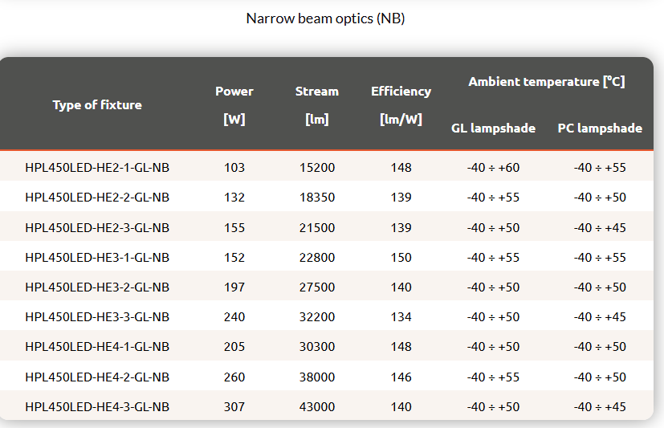Select the HPL450LED-HE2-1-GL-NB fixture cell
This screenshot has width=664, height=428.
pyautogui.click(x=97, y=167)
